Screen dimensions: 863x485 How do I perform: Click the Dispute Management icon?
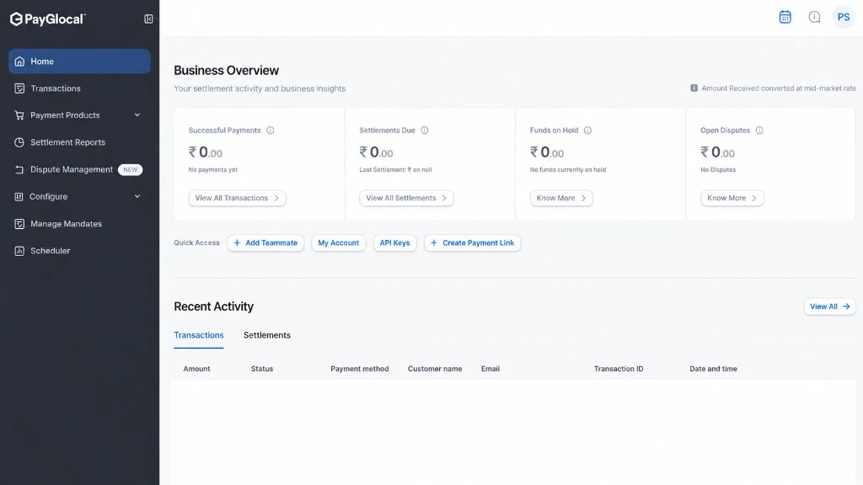tap(20, 170)
